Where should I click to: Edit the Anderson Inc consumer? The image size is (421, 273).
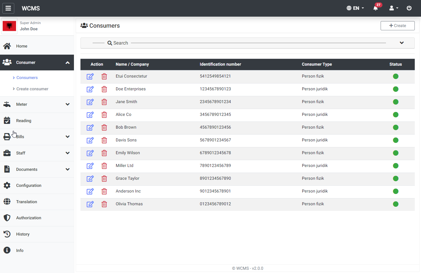click(x=90, y=191)
